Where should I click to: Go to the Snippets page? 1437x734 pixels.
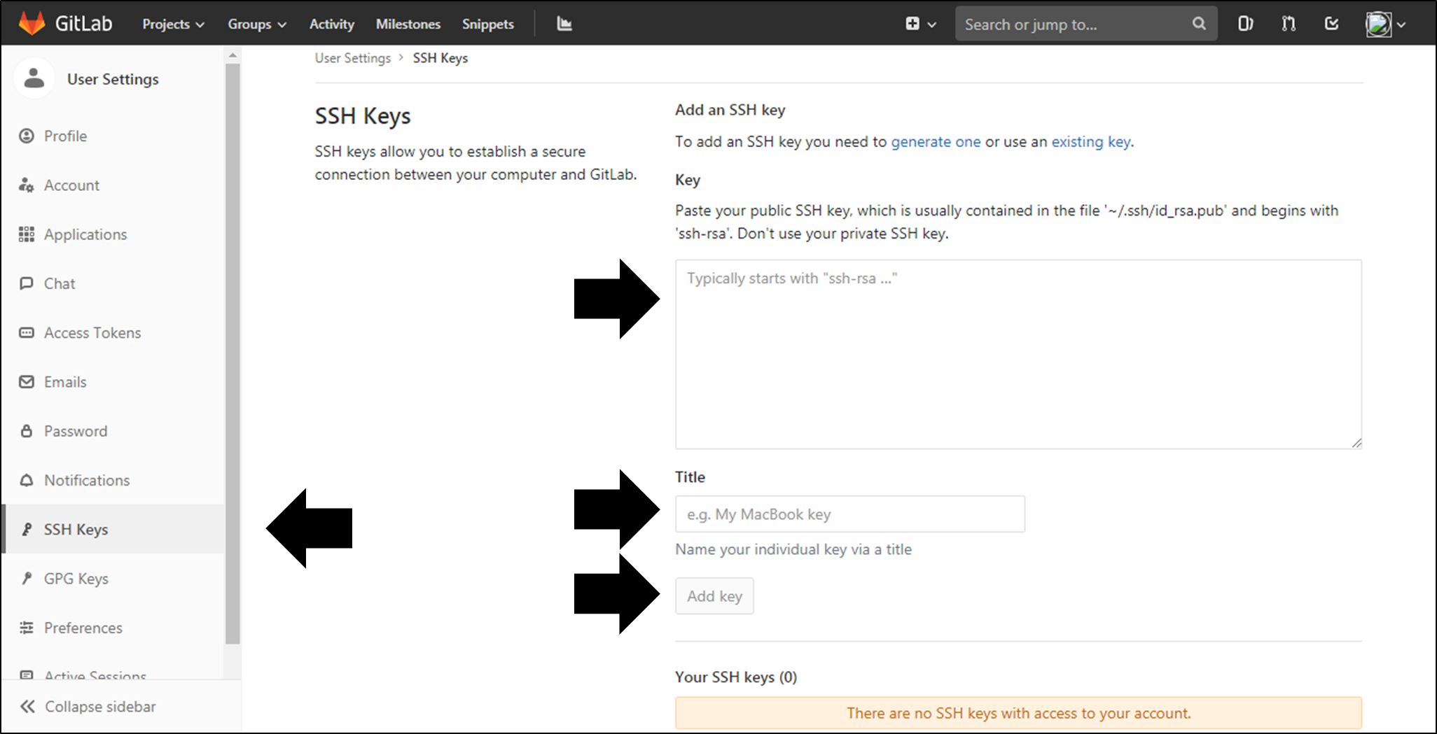point(487,24)
